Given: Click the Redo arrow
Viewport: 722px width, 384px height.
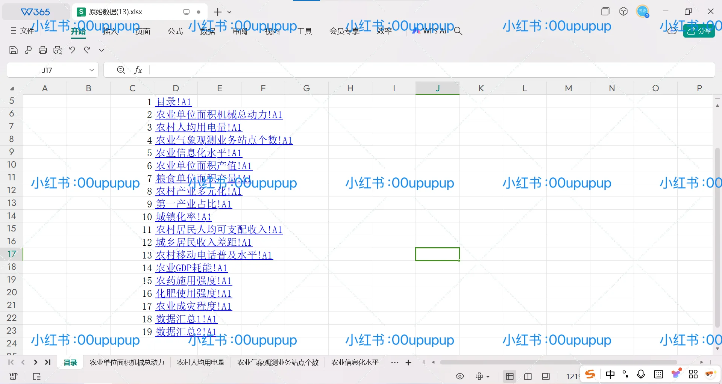Looking at the screenshot, I should tap(87, 50).
